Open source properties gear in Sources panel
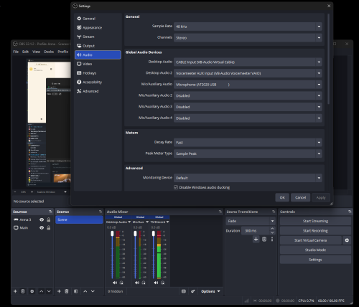This screenshot has width=359, height=307. pyautogui.click(x=32, y=291)
